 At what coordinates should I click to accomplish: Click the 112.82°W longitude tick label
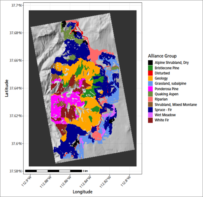(105, 182)
